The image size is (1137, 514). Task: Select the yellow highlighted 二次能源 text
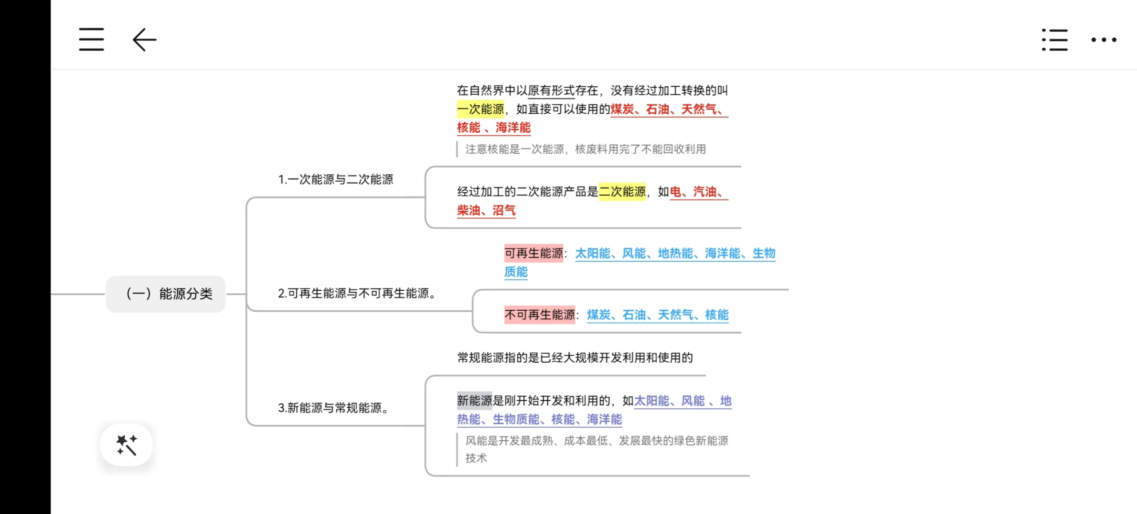[x=622, y=192]
